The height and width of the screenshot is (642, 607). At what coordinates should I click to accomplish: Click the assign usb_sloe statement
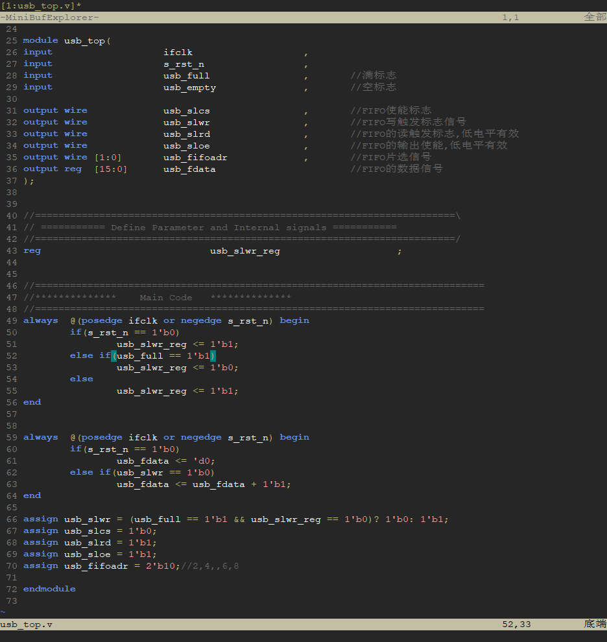[x=90, y=554]
